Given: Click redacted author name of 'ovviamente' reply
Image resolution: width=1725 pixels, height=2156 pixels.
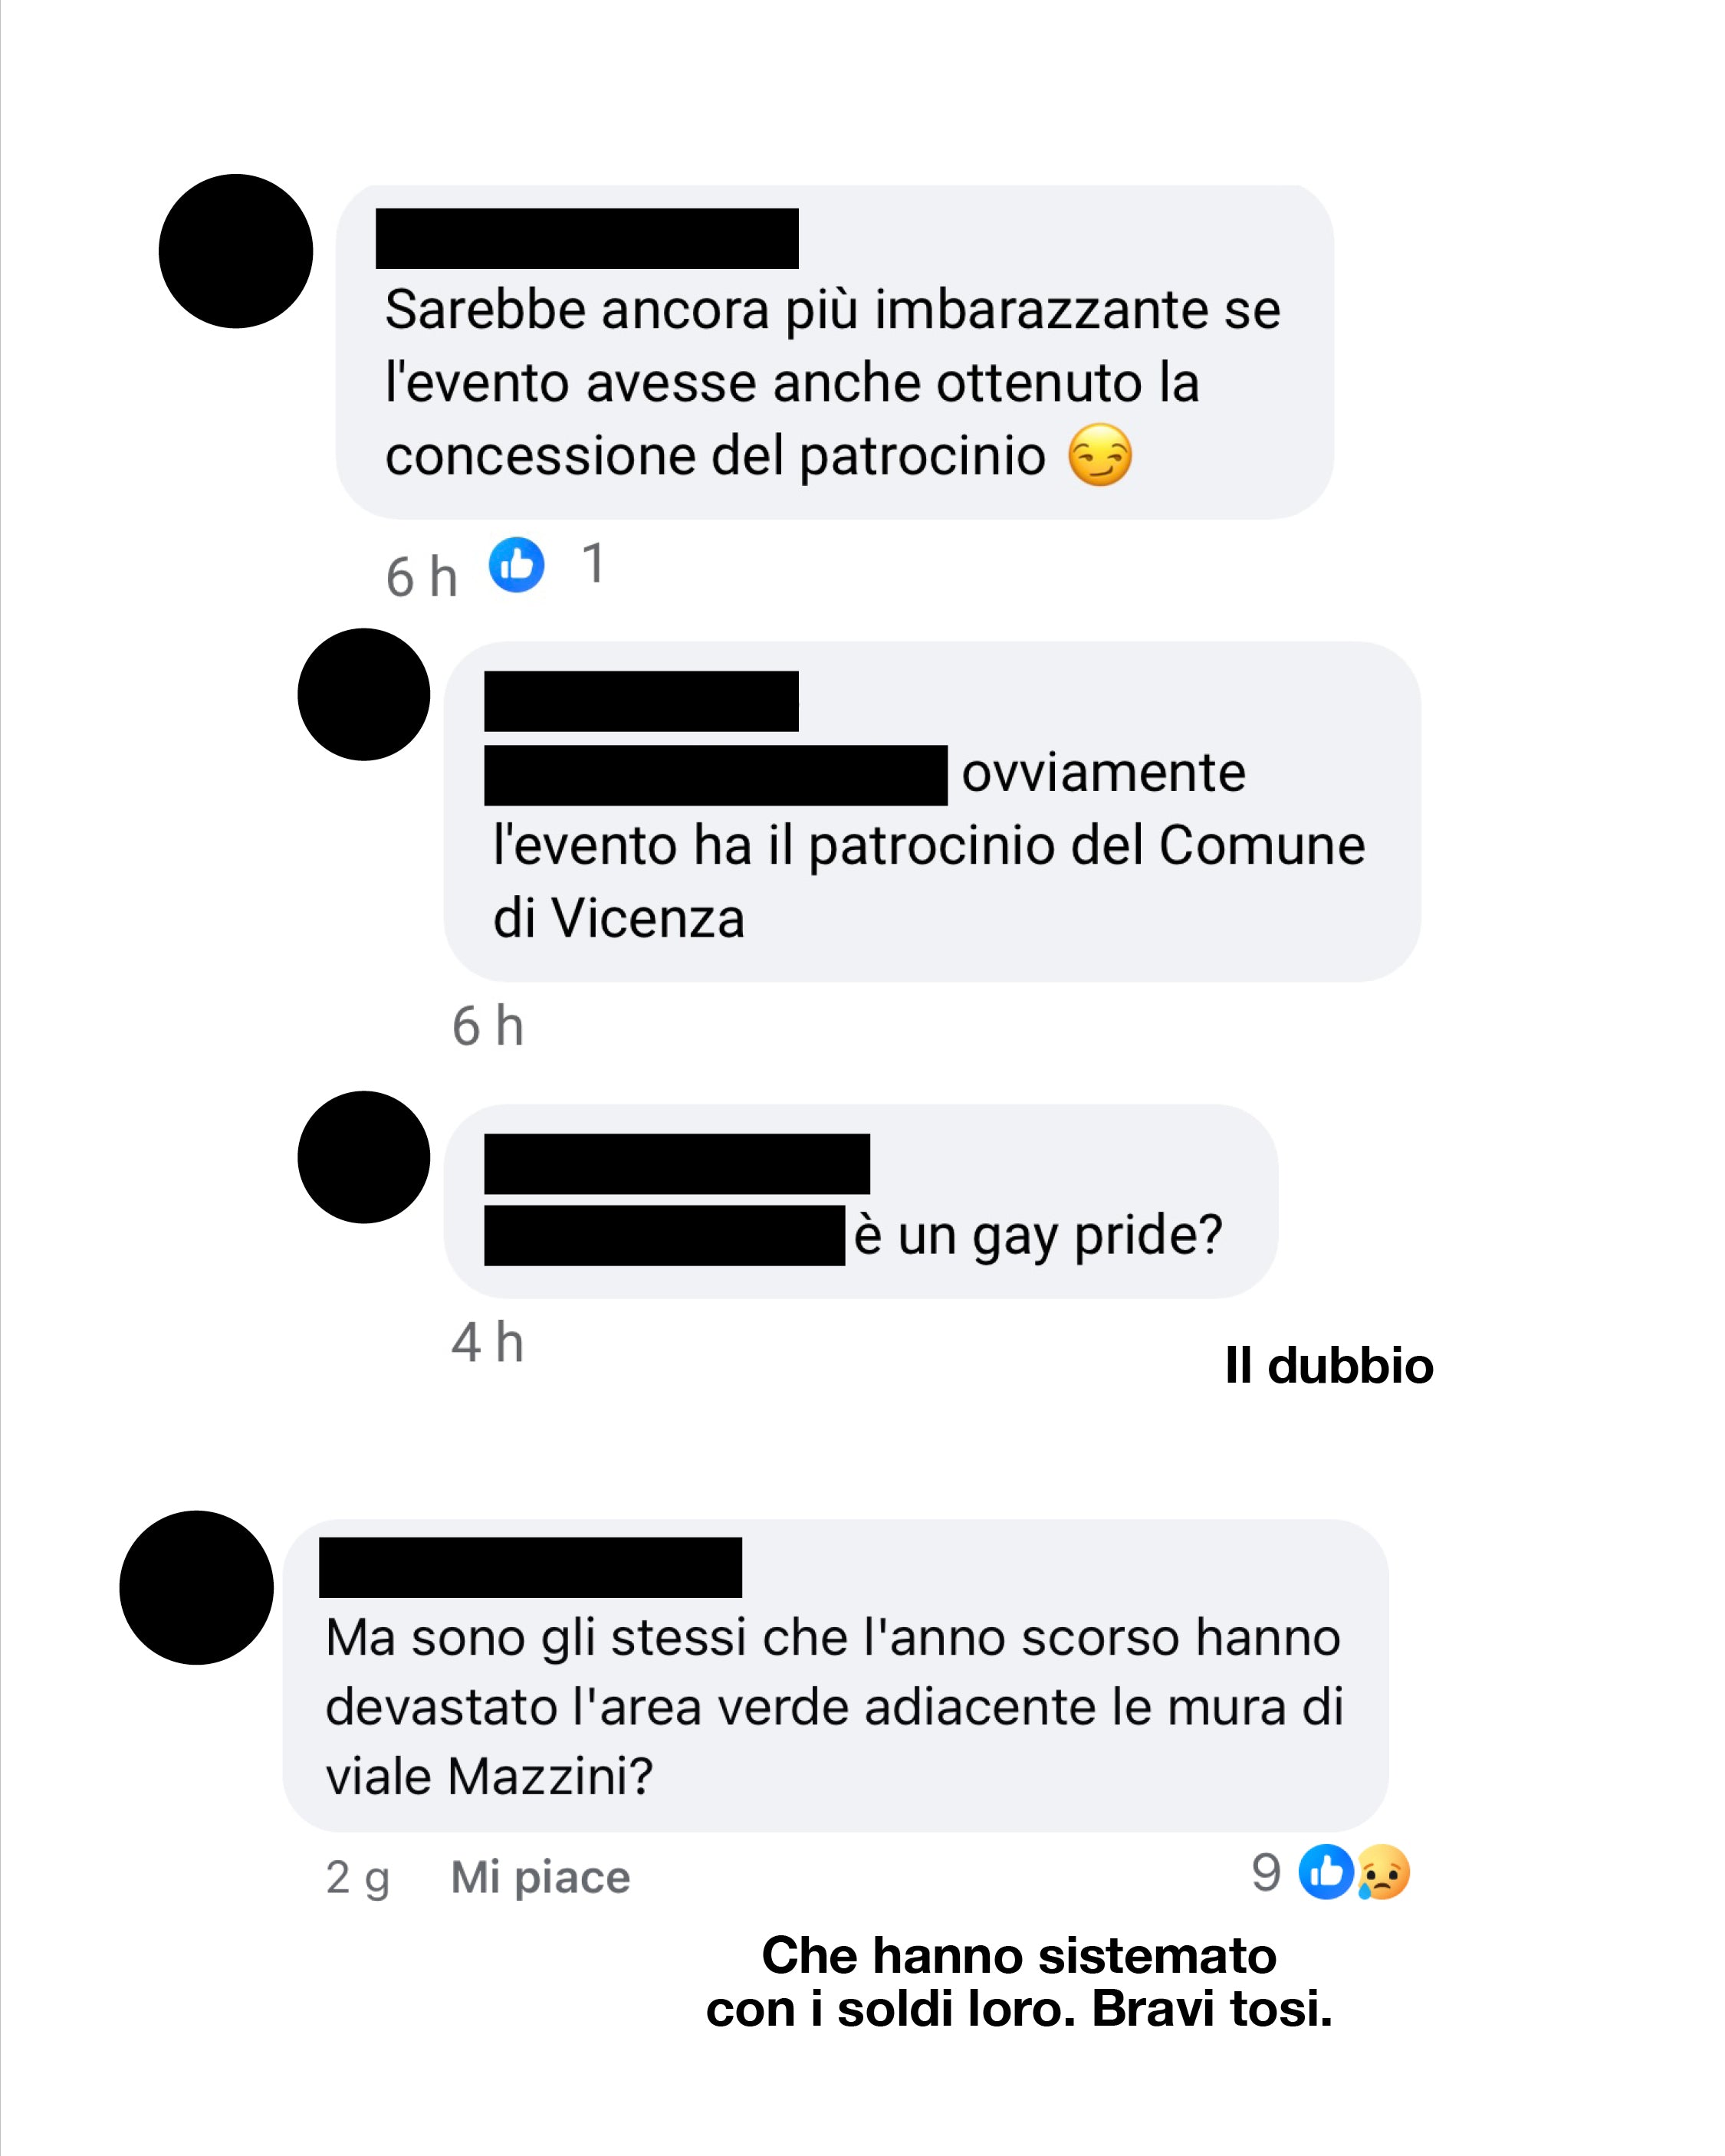Looking at the screenshot, I should (x=642, y=701).
